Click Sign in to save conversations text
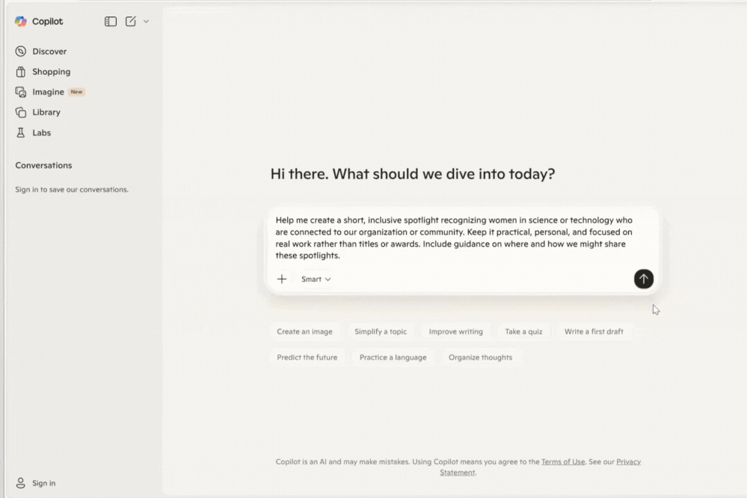 72,190
